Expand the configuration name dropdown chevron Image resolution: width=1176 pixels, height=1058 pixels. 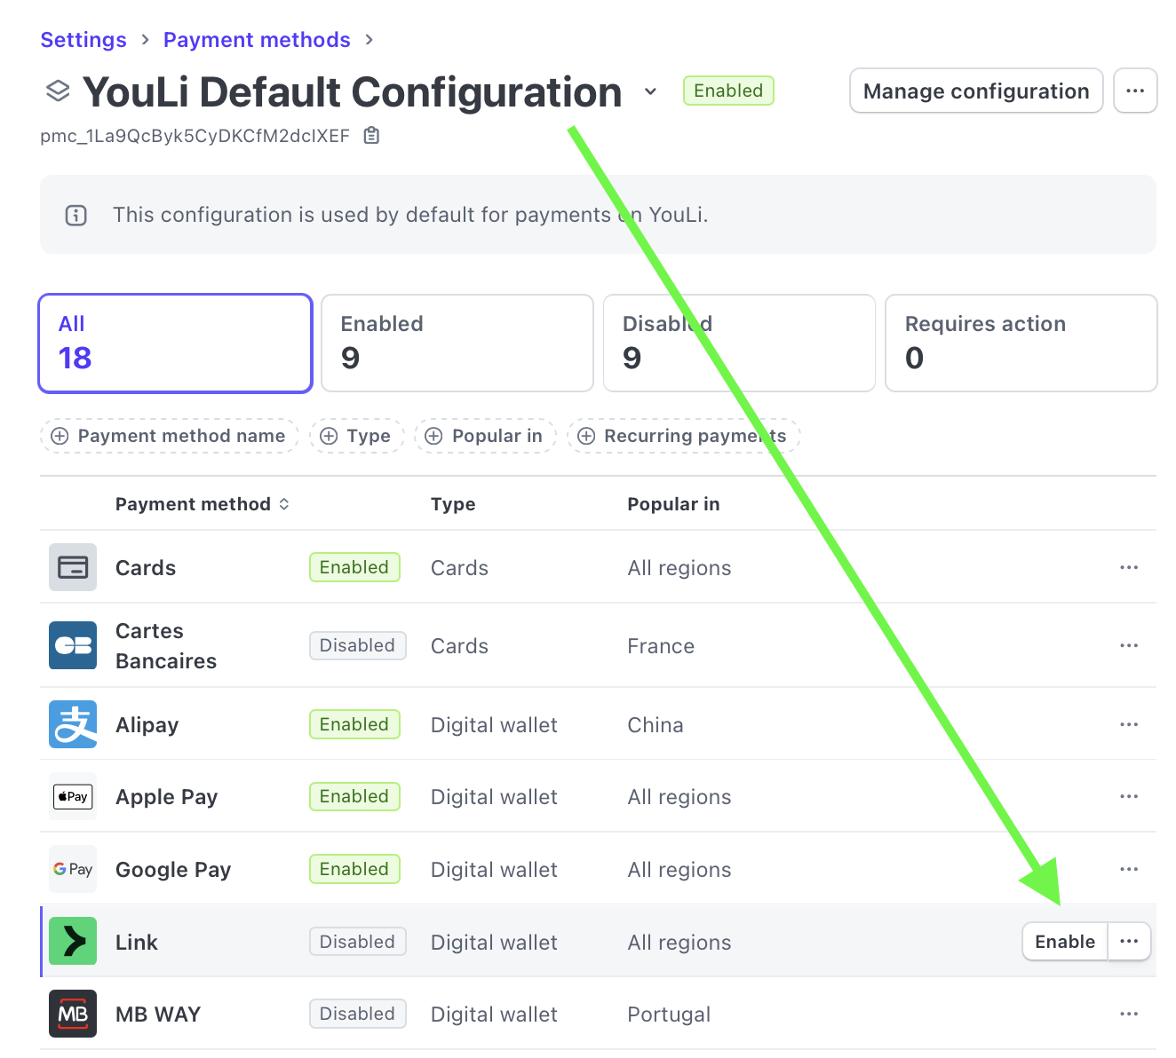(x=650, y=91)
